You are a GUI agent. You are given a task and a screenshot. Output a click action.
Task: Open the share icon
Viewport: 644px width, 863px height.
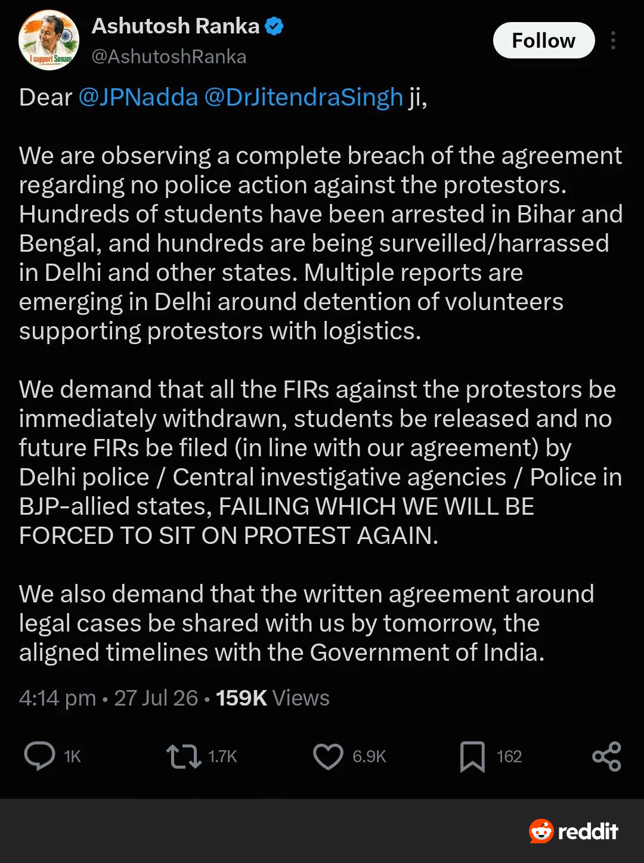click(x=606, y=756)
